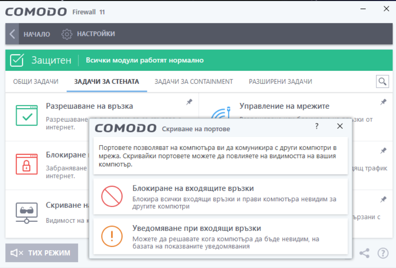Viewport: 396px width, 268px height.
Task: Click the red block connection lock icon
Action: tap(27, 164)
